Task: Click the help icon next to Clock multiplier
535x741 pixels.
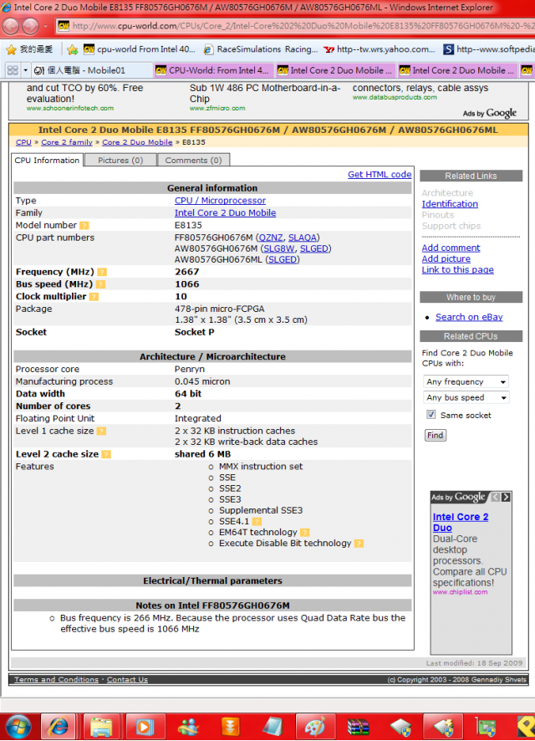Action: (x=94, y=297)
